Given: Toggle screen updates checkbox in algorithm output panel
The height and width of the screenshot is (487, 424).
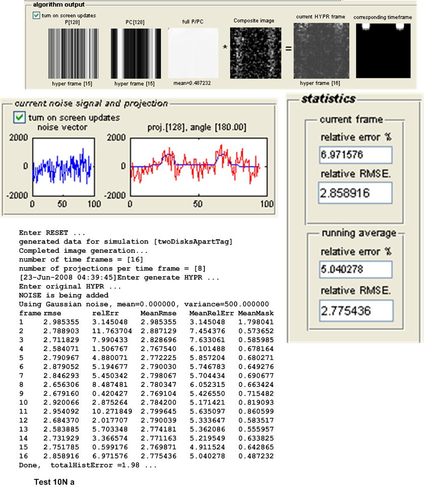Looking at the screenshot, I should [x=36, y=15].
